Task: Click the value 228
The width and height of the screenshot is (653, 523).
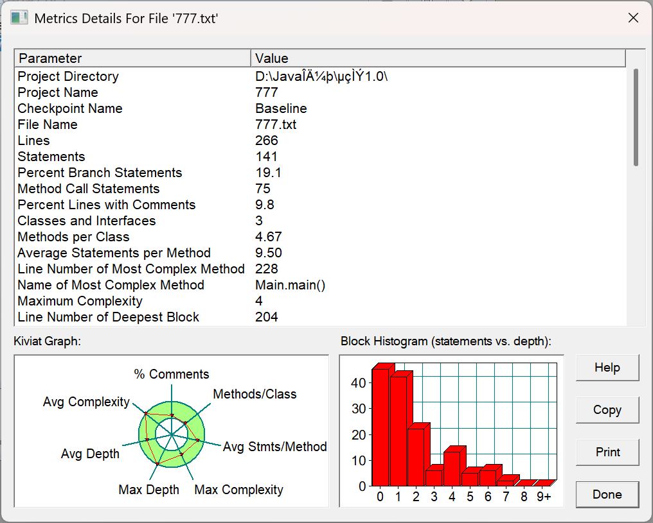Action: [267, 269]
